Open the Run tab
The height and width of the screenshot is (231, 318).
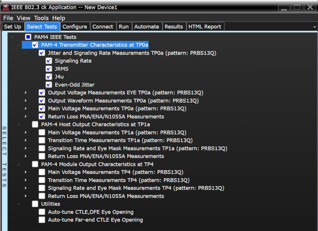pos(123,26)
